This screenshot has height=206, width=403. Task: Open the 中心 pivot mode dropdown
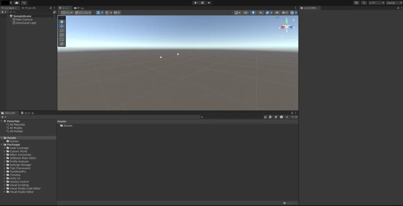click(67, 13)
